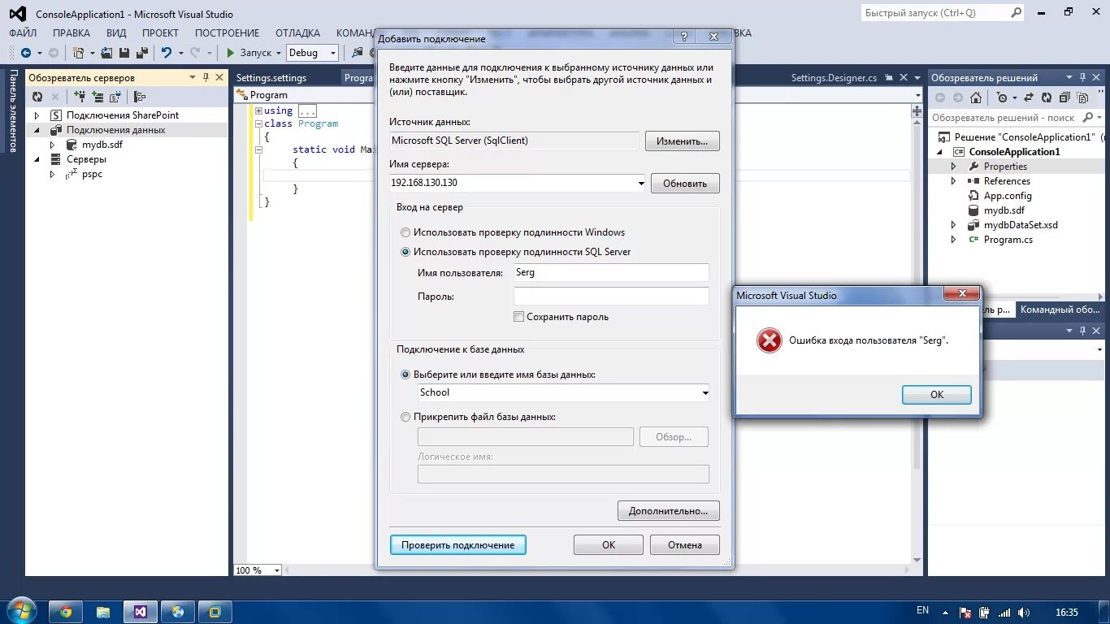Open the Debug configuration dropdown
Viewport: 1110px width, 624px height.
(333, 53)
